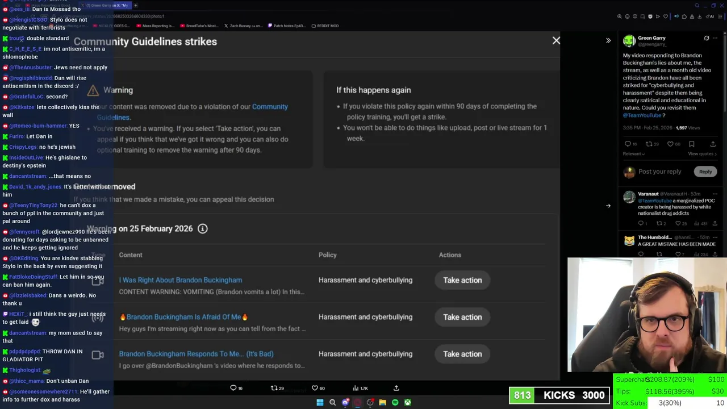
Task: Open Zach Bussey bookmark
Action: tap(243, 26)
